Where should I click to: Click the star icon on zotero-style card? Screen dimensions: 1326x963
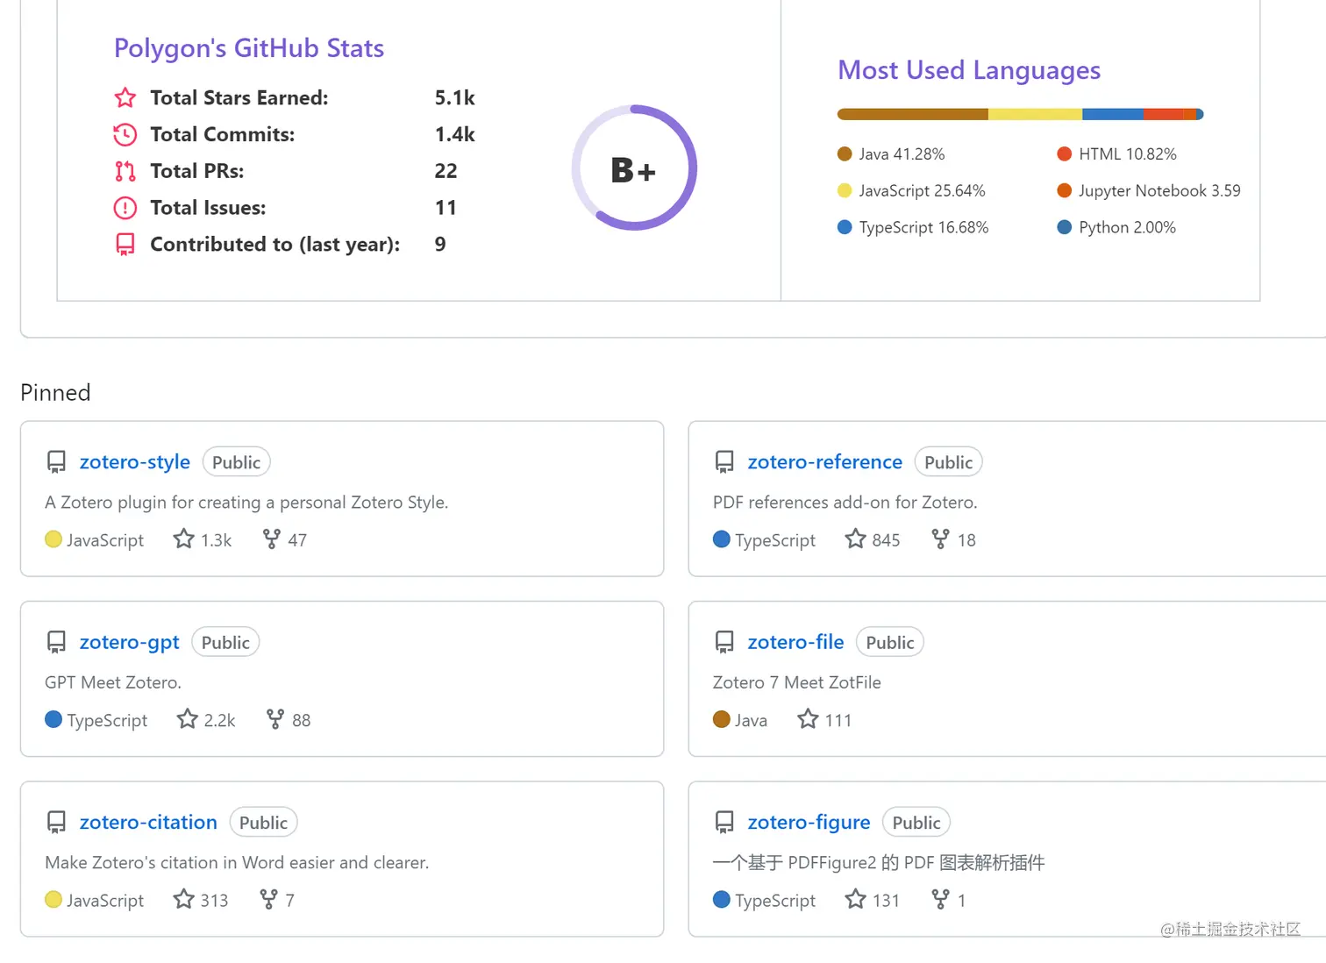pyautogui.click(x=183, y=539)
